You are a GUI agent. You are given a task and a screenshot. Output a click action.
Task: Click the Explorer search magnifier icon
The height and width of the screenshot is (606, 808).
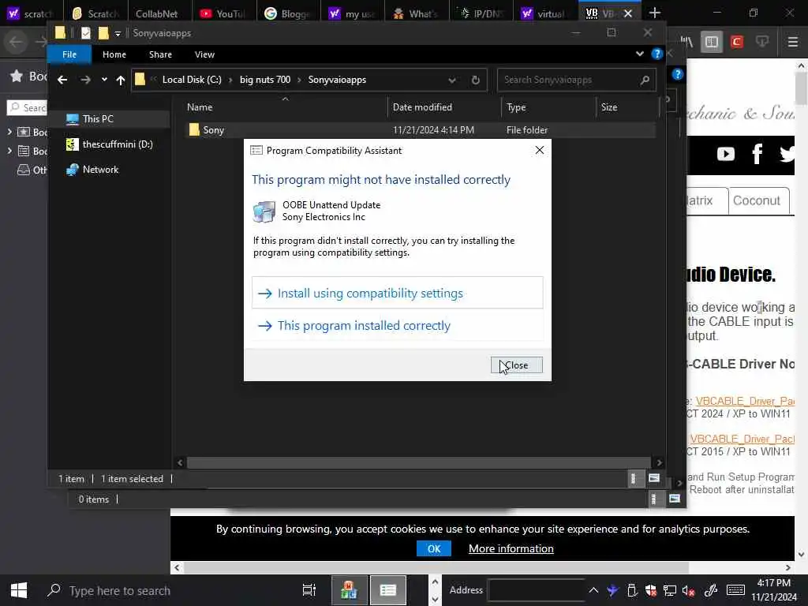point(645,80)
